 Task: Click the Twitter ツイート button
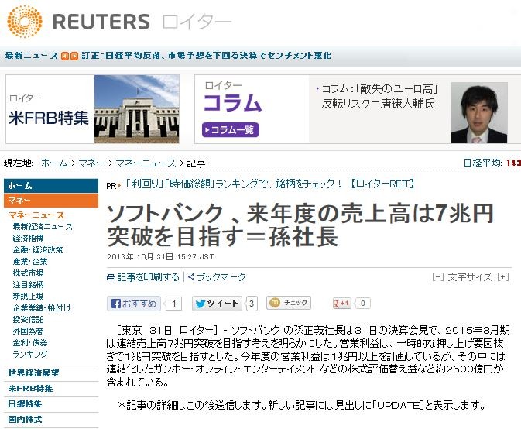click(x=217, y=304)
